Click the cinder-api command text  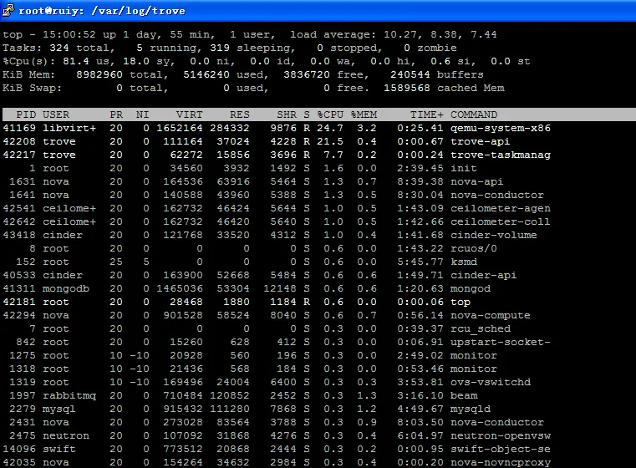484,275
